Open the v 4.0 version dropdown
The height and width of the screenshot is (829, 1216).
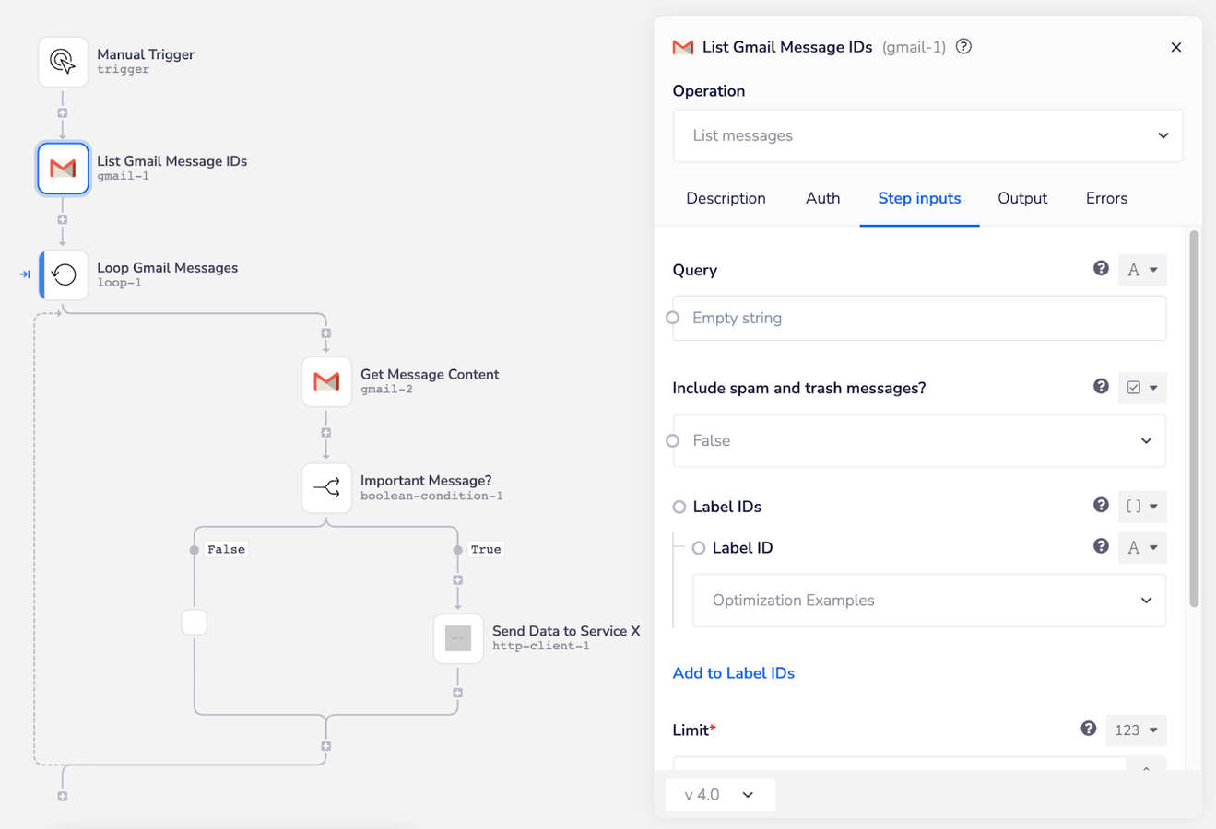coord(719,794)
